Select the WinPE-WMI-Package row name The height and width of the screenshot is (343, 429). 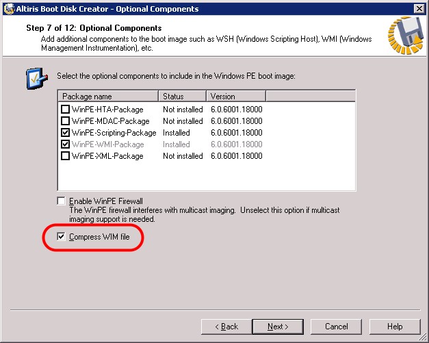[x=108, y=144]
